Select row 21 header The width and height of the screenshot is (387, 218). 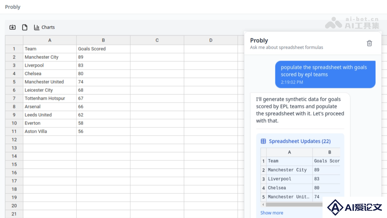click(x=14, y=214)
